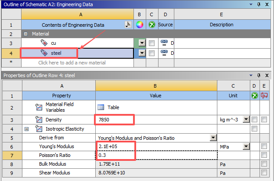Image resolution: width=274 pixels, height=181 pixels.
Task: Click the Table text for Material Field Variables
Action: pos(113,107)
